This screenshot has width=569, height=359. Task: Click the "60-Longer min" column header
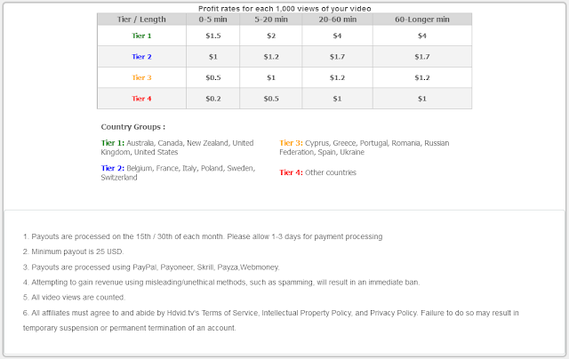(x=421, y=19)
